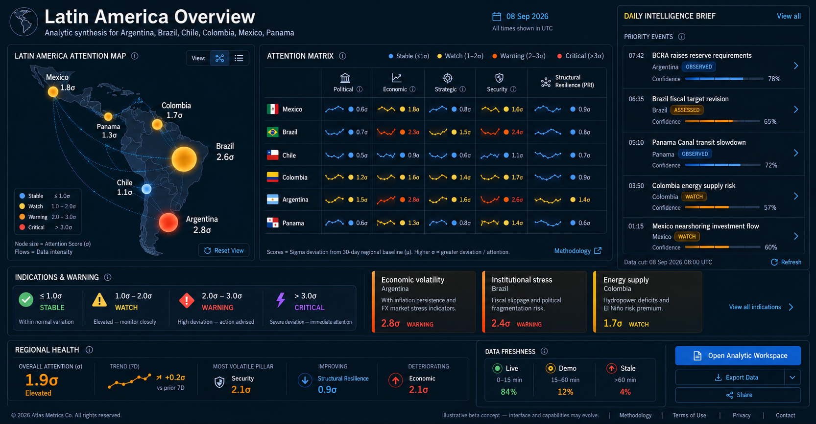816x424 pixels.
Task: Open info icon next to Economic column
Action: point(412,89)
